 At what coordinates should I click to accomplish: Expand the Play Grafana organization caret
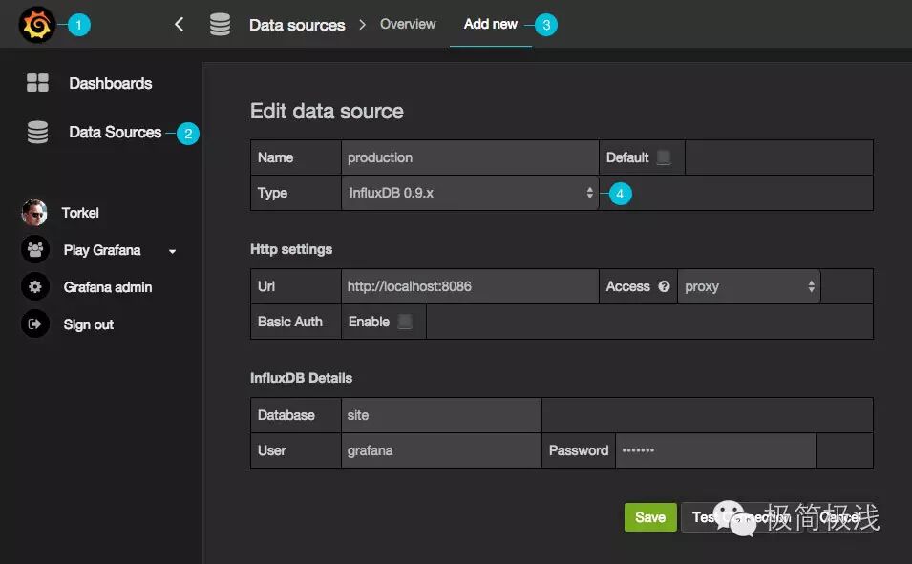point(172,251)
